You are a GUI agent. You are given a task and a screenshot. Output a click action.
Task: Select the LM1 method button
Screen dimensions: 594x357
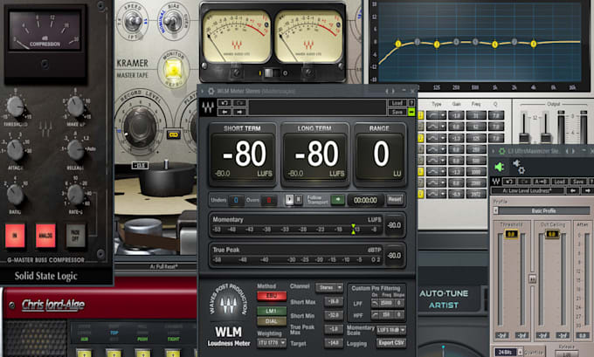point(272,311)
